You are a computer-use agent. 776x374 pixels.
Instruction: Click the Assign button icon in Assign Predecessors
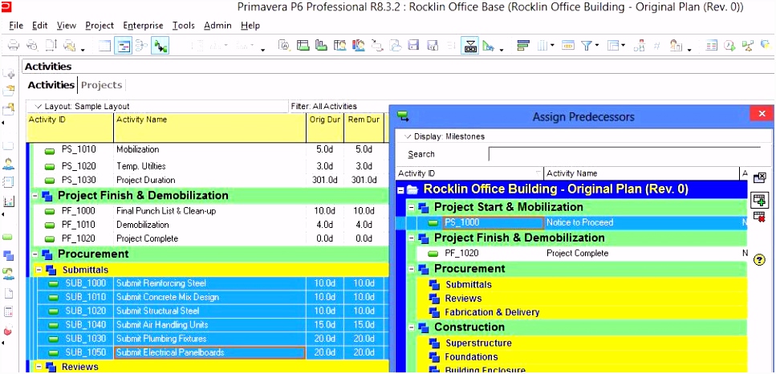(759, 200)
